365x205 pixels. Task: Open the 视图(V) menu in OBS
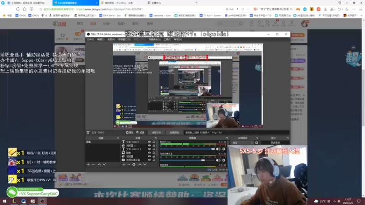pos(111,40)
